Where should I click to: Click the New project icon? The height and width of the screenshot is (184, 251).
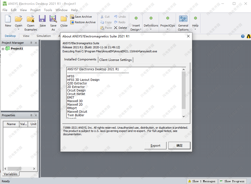tap(8, 19)
